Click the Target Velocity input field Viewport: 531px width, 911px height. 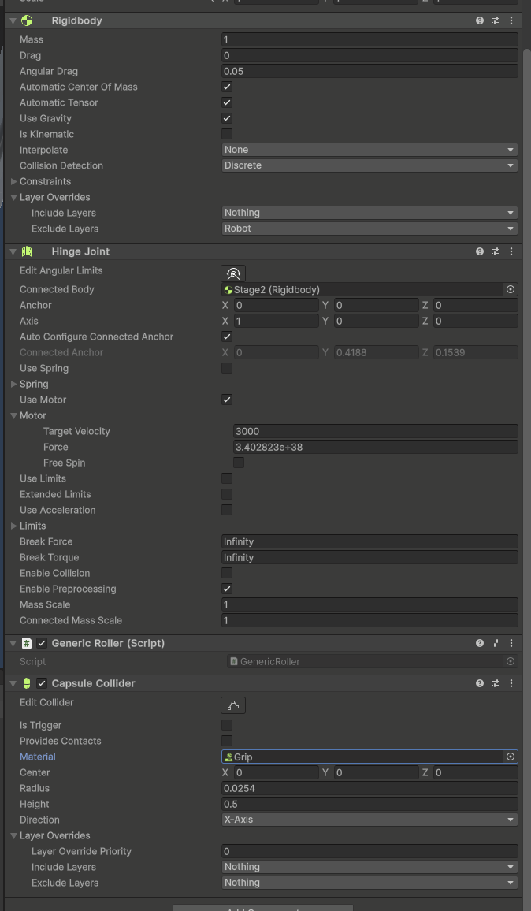(x=375, y=431)
